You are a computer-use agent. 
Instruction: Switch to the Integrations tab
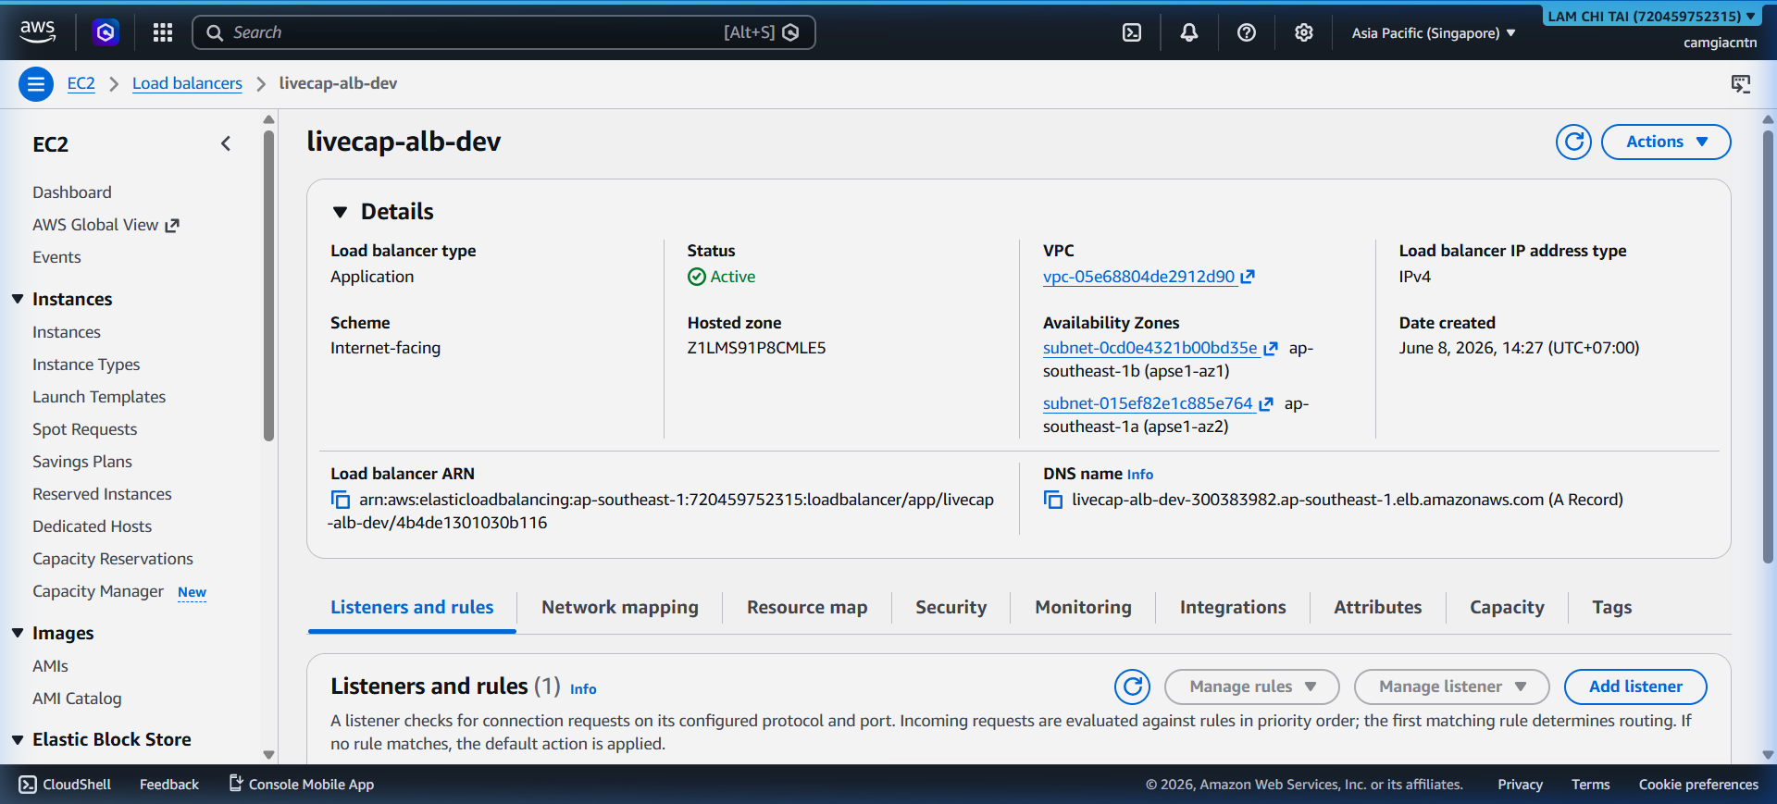[x=1232, y=607]
